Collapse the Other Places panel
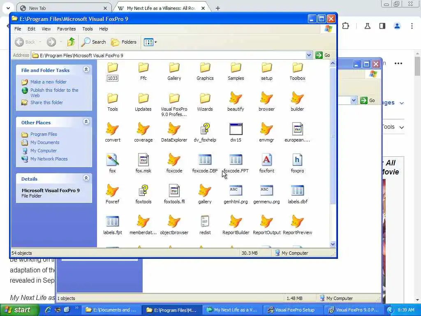421x316 pixels. [x=86, y=122]
